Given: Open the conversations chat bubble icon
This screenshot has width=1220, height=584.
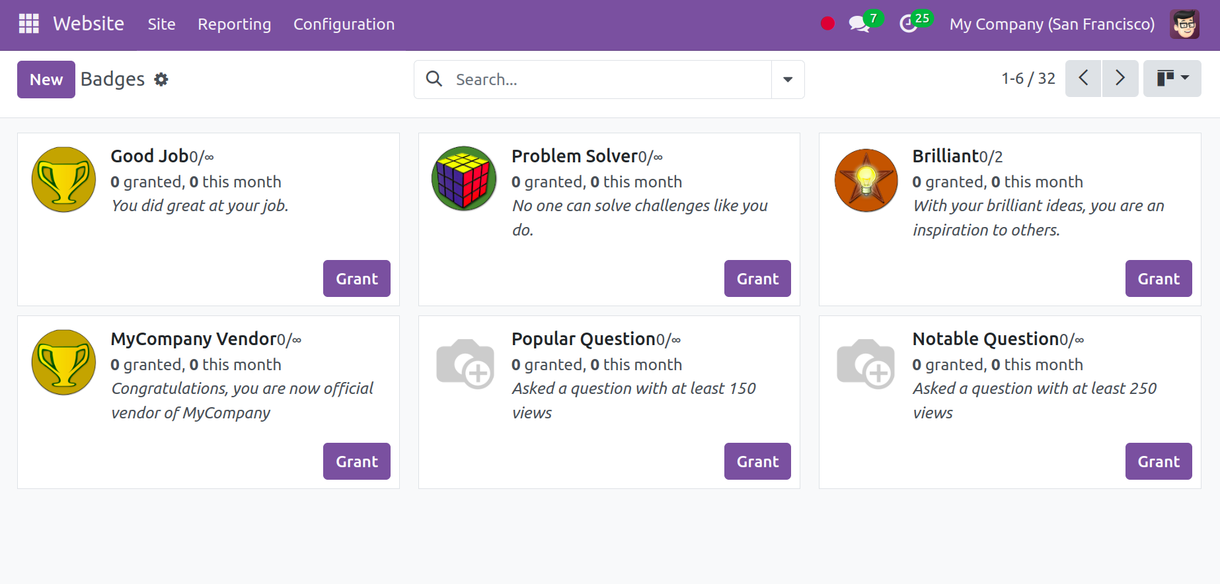Looking at the screenshot, I should coord(858,24).
